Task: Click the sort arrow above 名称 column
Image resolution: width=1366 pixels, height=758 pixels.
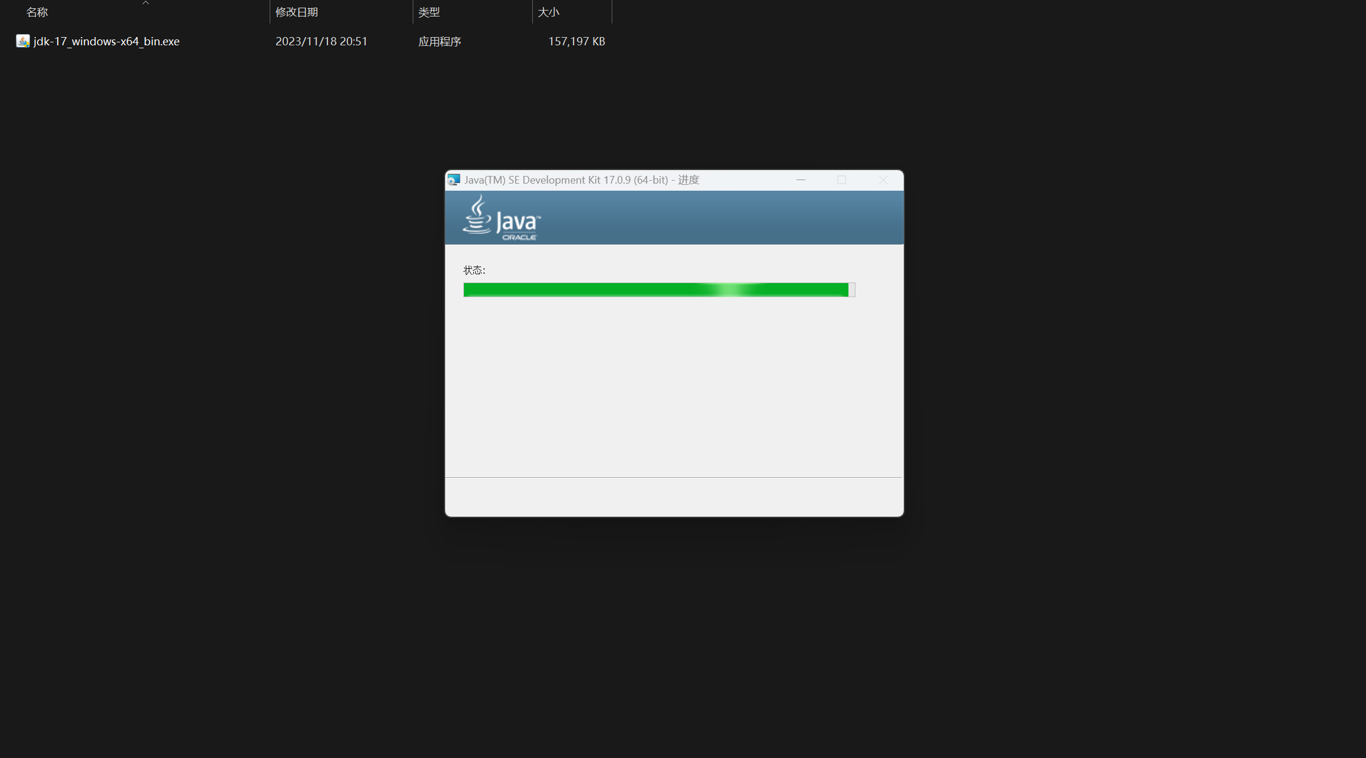Action: point(145,3)
